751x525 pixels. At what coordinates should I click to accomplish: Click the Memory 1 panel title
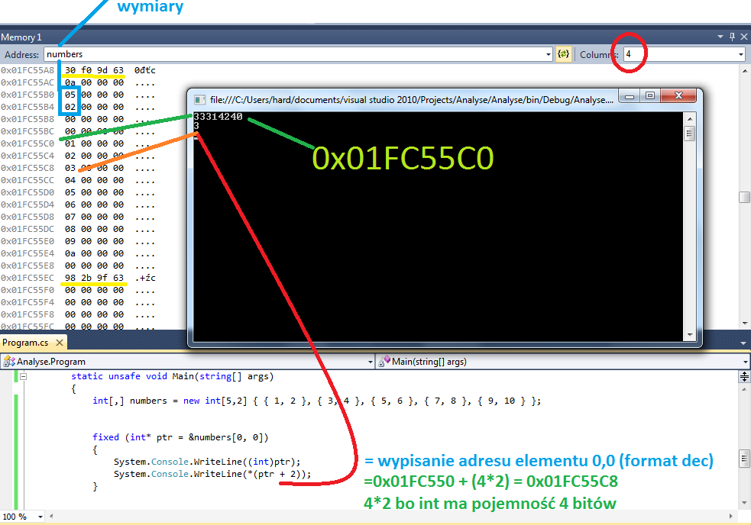click(21, 37)
